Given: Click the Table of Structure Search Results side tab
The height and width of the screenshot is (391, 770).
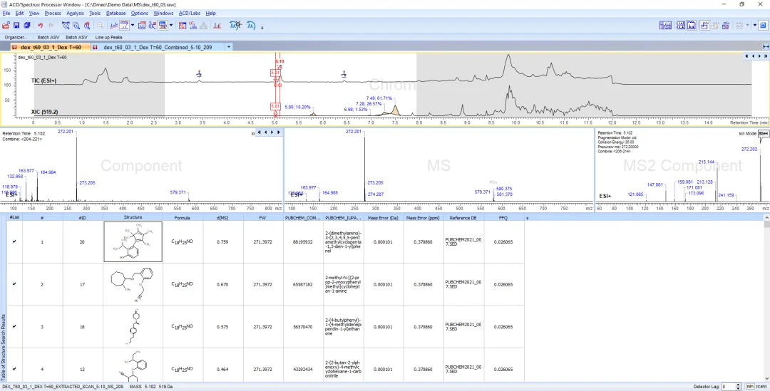Looking at the screenshot, I should (3, 348).
